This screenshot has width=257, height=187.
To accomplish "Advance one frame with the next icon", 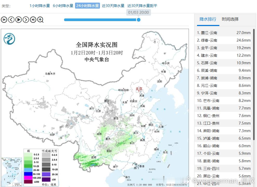I will click(x=26, y=20).
